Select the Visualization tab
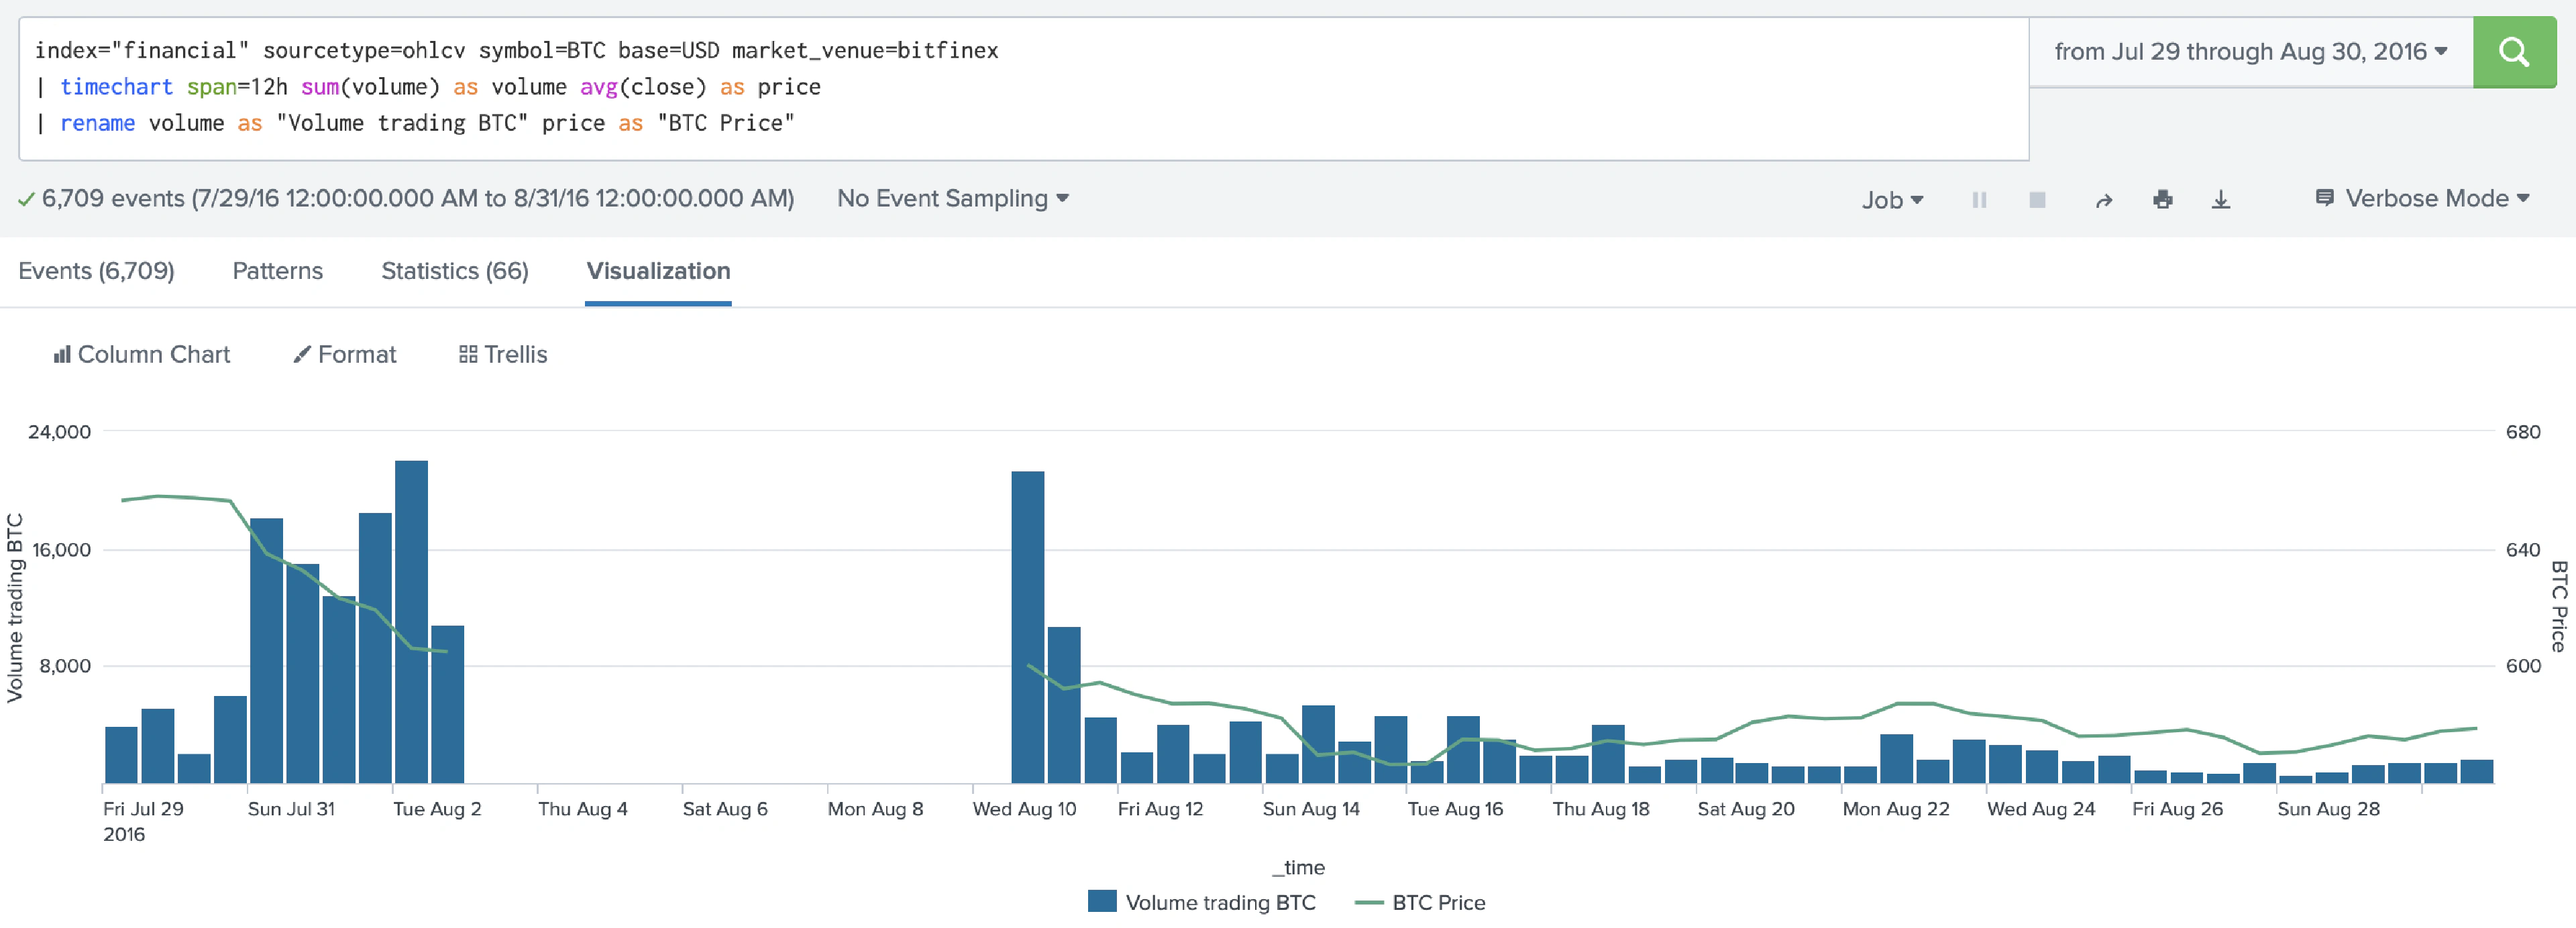 [x=658, y=271]
